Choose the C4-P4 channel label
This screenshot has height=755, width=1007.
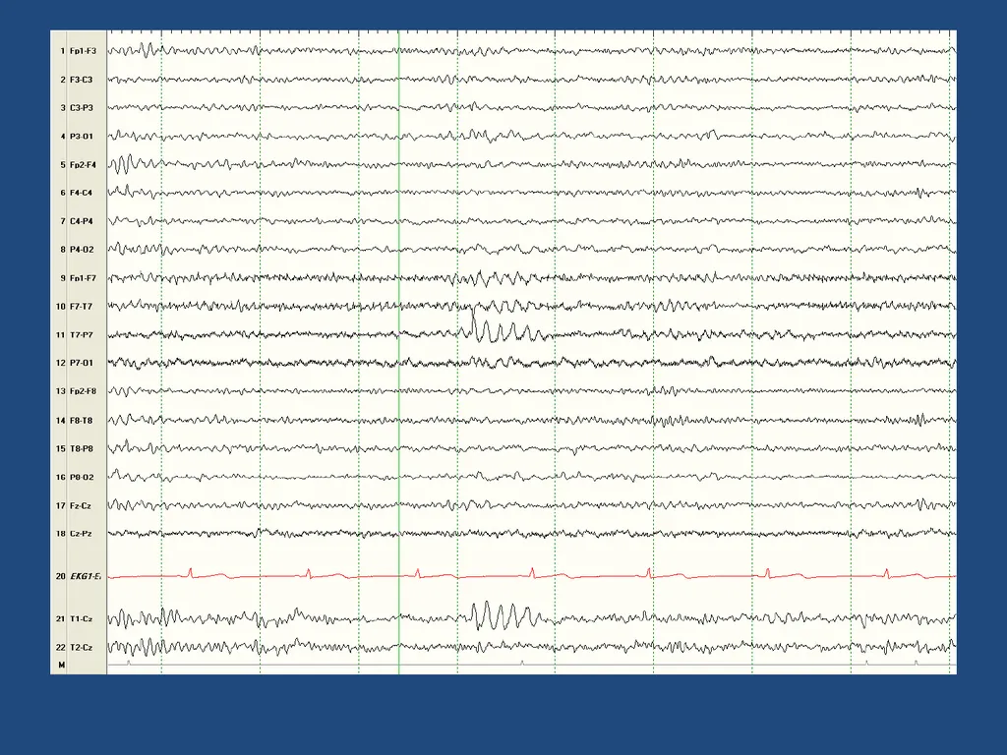(82, 221)
